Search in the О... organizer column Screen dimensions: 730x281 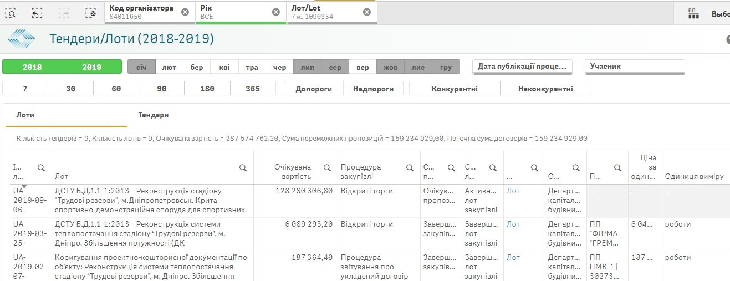click(576, 167)
